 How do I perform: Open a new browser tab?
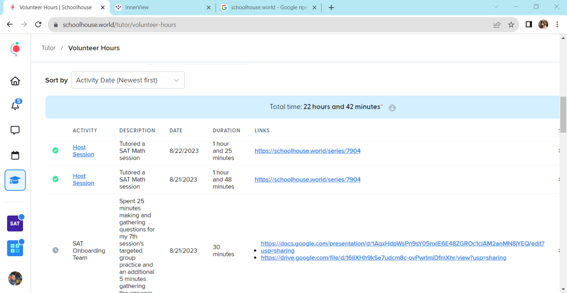point(331,8)
